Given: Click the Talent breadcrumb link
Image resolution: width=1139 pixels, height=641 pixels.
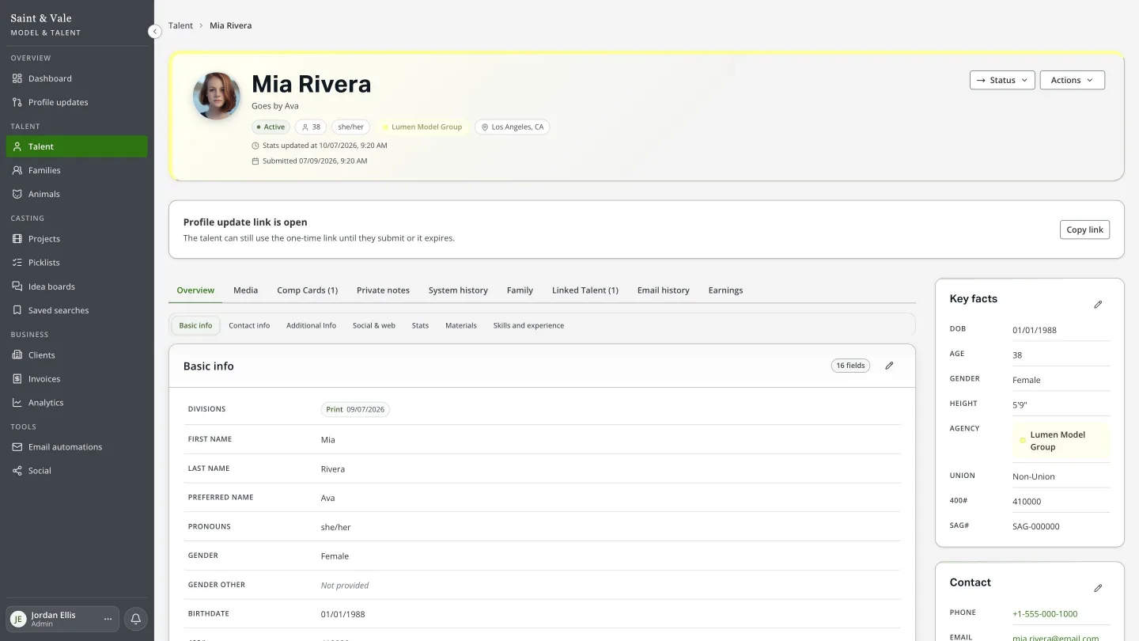Looking at the screenshot, I should click(180, 25).
